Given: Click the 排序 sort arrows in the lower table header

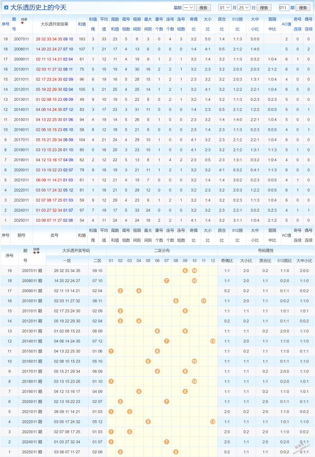Looking at the screenshot, I should [36, 252].
